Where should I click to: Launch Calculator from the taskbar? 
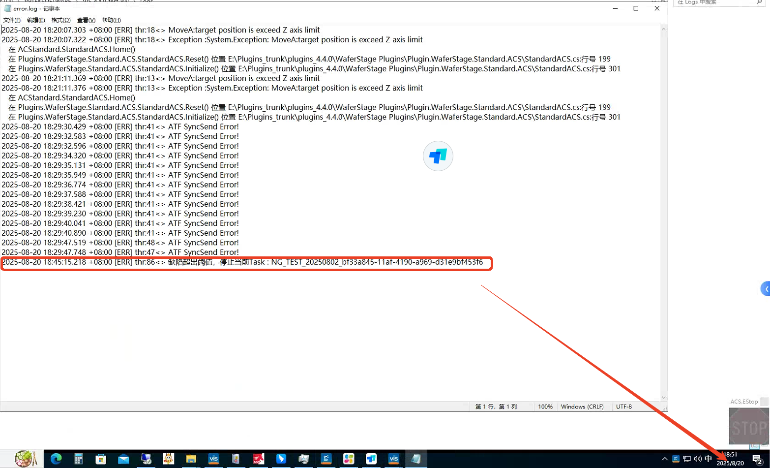click(79, 459)
